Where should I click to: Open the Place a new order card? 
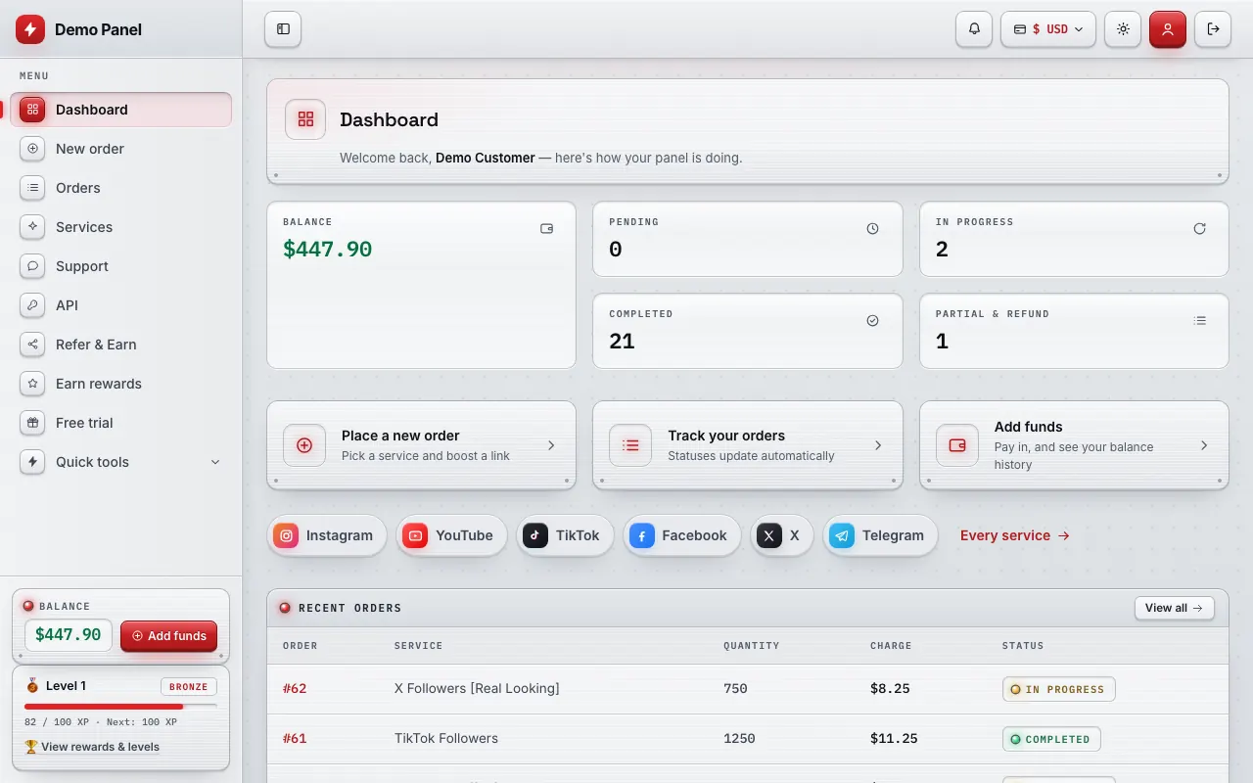421,445
